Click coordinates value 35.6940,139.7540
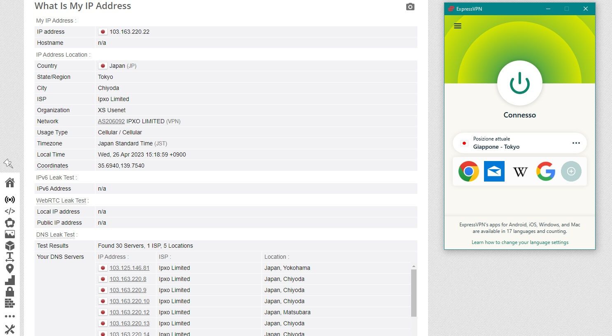 coord(121,166)
